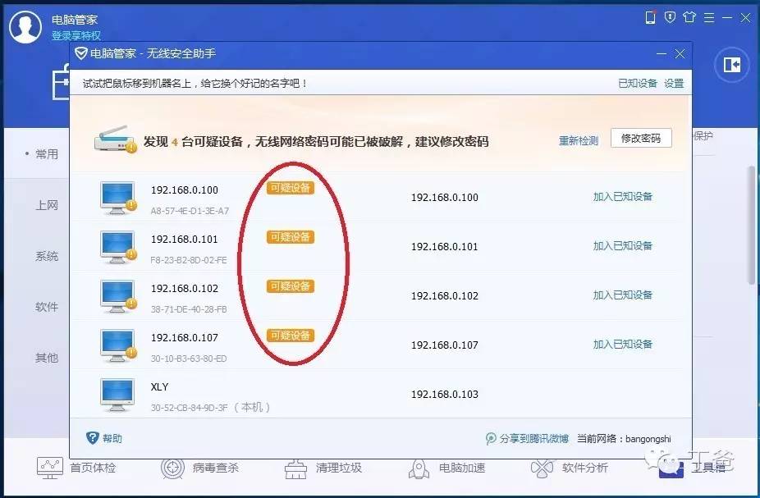The height and width of the screenshot is (498, 760).
Task: Open the 设置 settings link
Action: tap(674, 84)
